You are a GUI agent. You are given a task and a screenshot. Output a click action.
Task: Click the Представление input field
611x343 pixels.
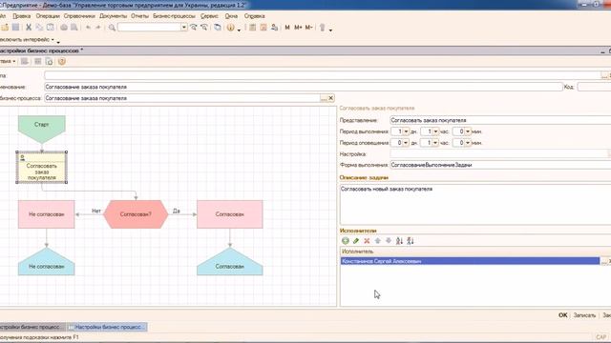click(500, 121)
